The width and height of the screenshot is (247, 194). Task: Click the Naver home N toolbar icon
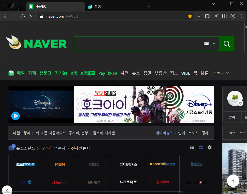tap(31, 16)
